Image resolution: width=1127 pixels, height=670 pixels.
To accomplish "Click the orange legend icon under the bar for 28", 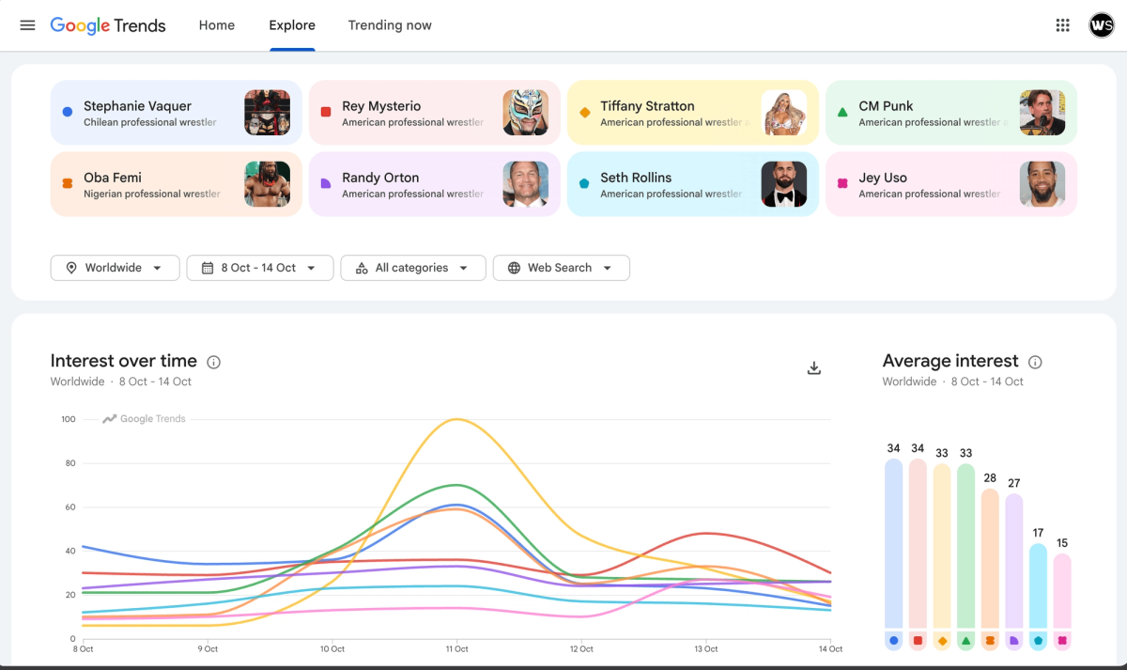I will (990, 641).
